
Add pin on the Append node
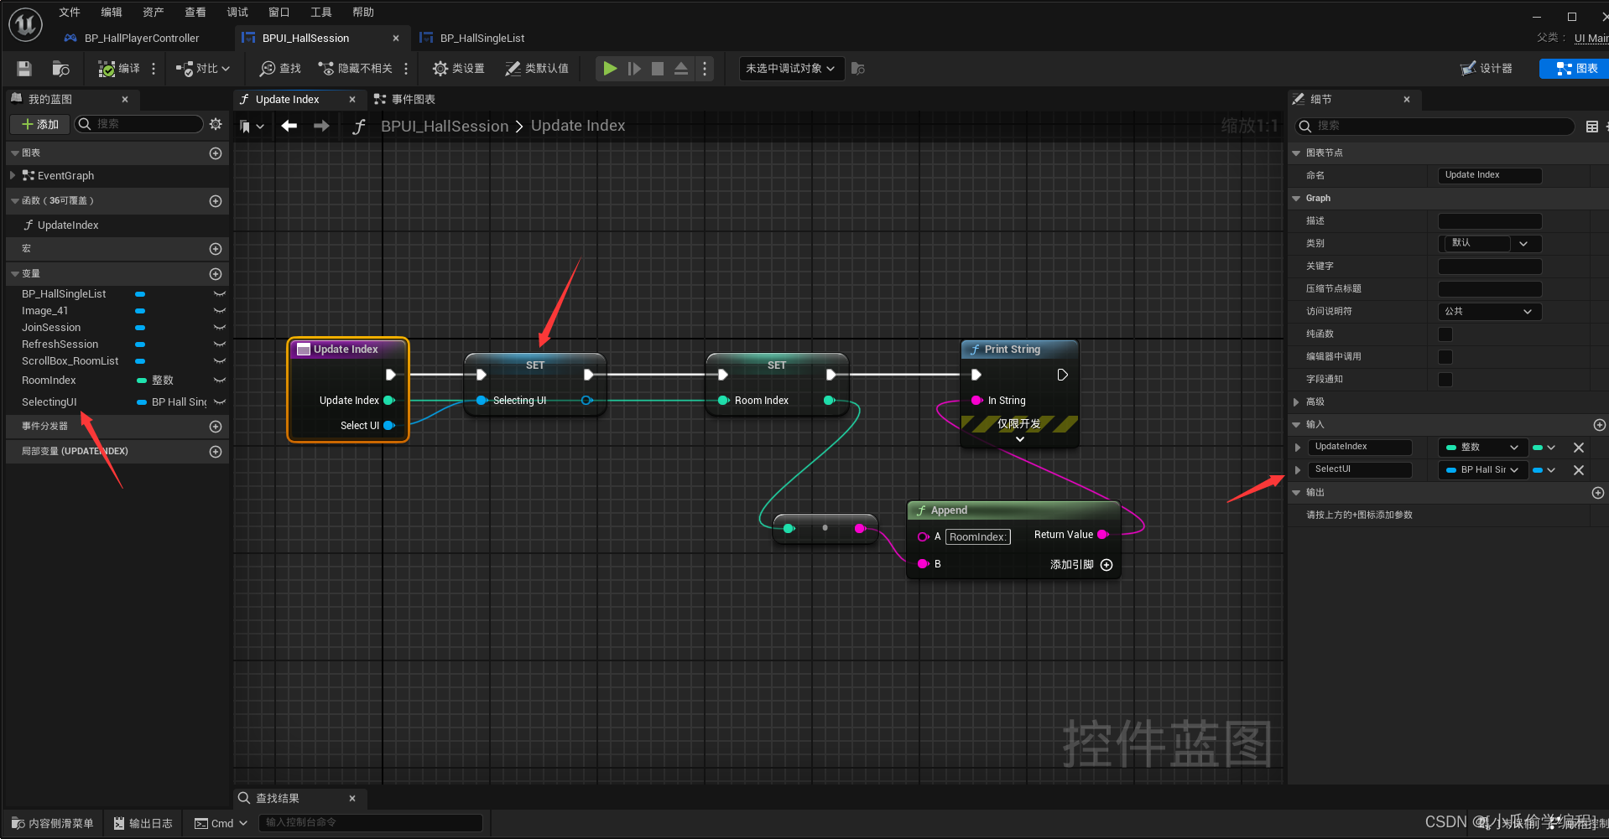1107,565
